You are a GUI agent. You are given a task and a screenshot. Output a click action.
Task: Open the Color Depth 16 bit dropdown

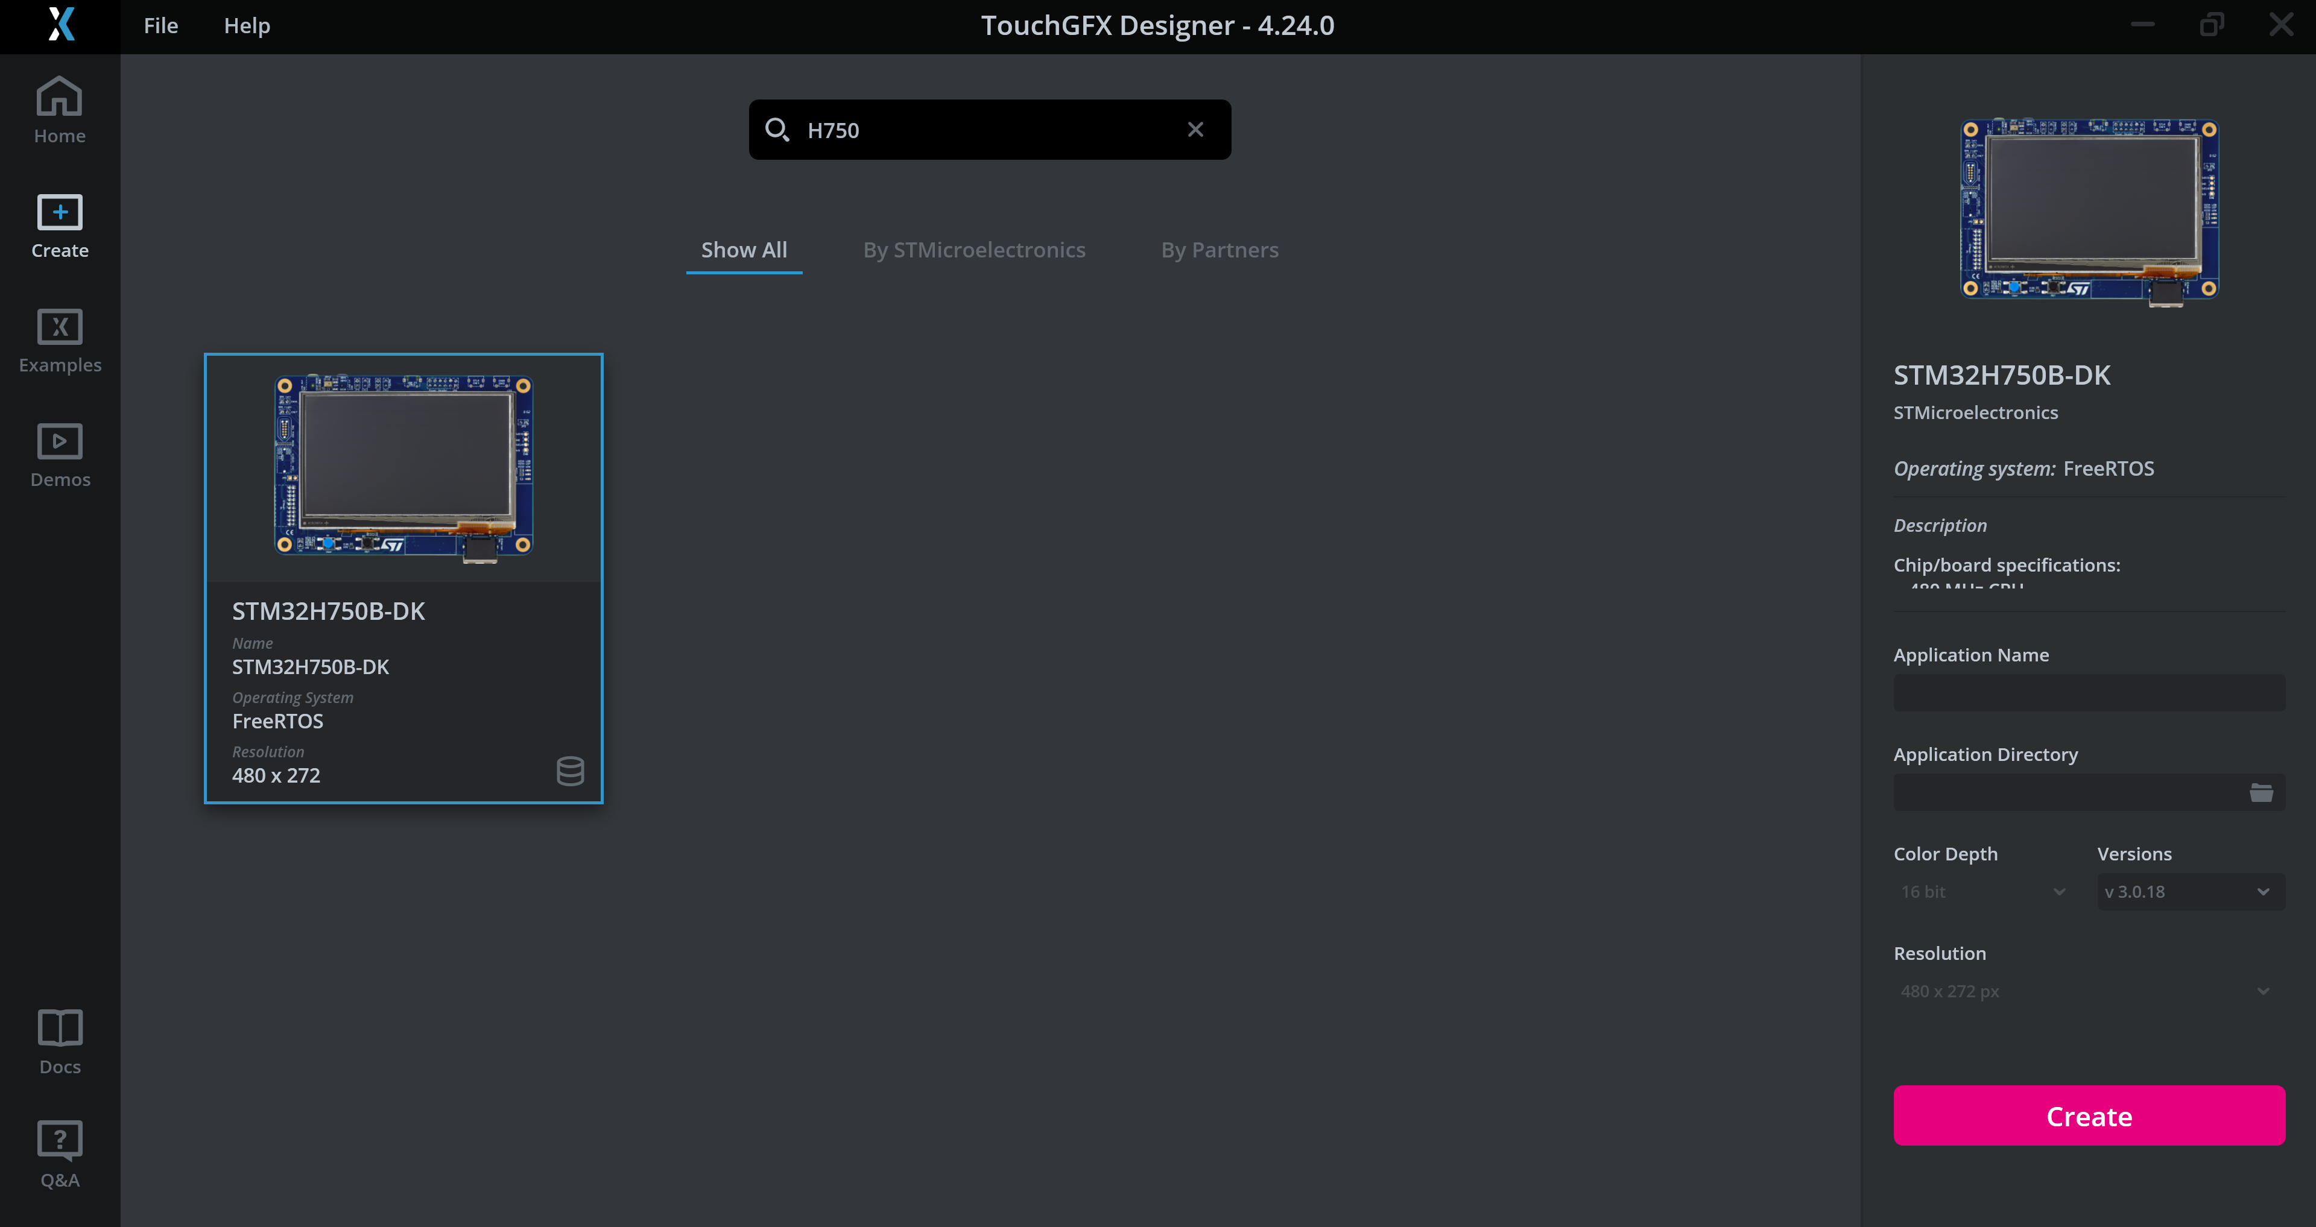coord(1981,892)
